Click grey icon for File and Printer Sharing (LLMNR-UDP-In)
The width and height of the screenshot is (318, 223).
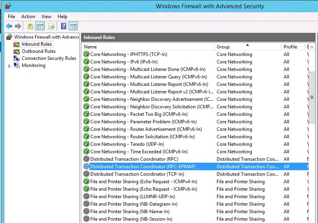point(86,197)
